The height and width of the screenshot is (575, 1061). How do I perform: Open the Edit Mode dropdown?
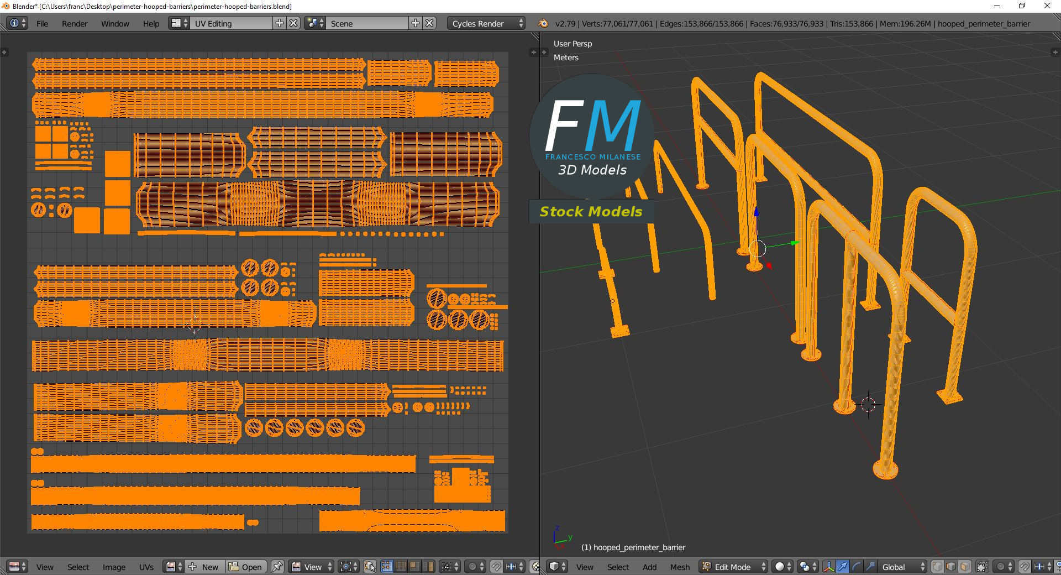pos(733,567)
